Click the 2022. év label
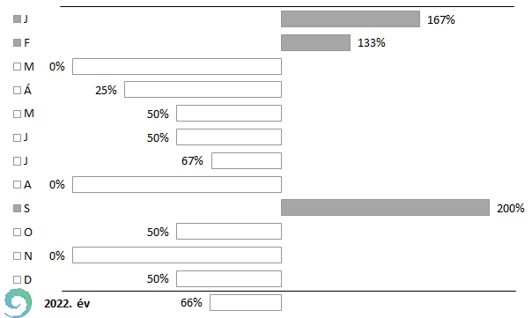 (x=67, y=303)
